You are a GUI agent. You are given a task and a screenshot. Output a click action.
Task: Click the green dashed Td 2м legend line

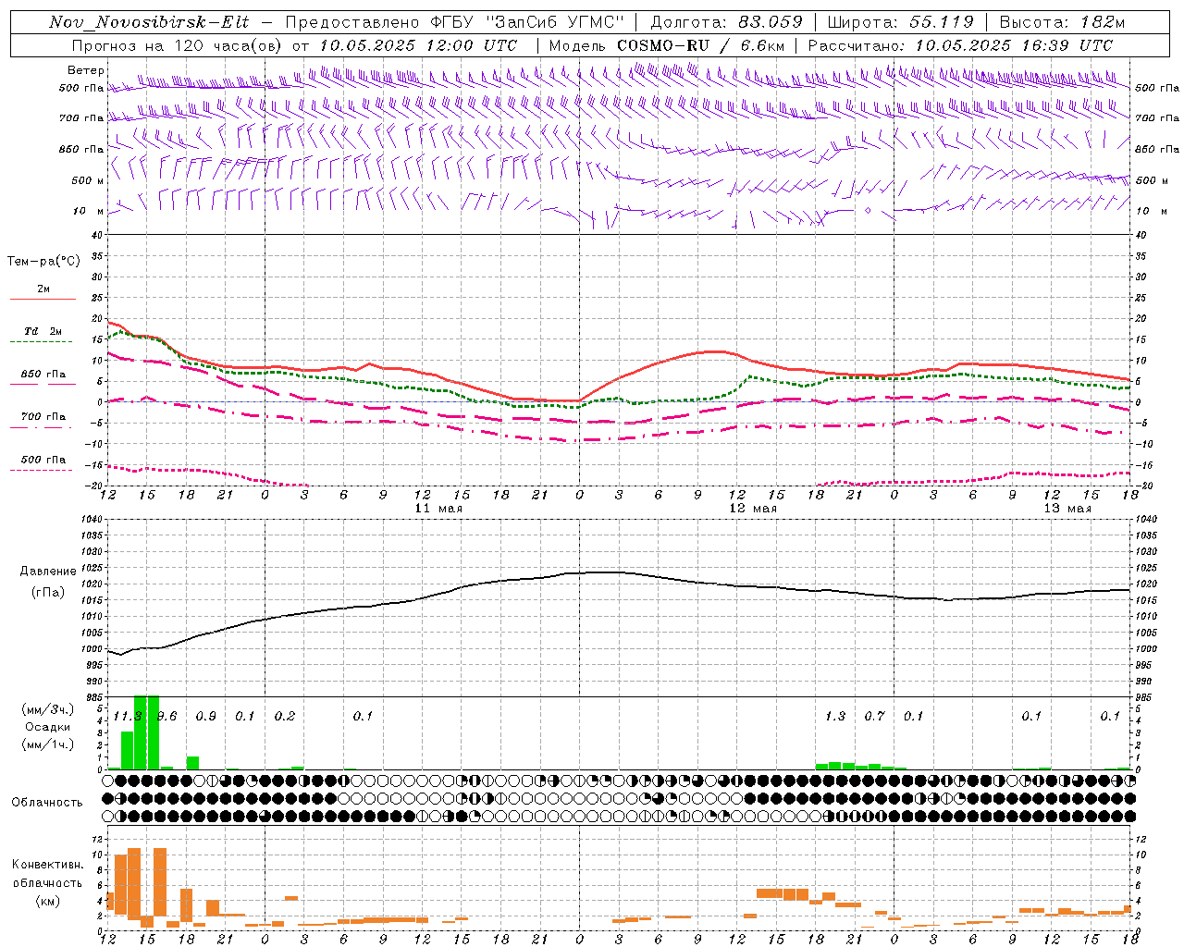tap(43, 342)
